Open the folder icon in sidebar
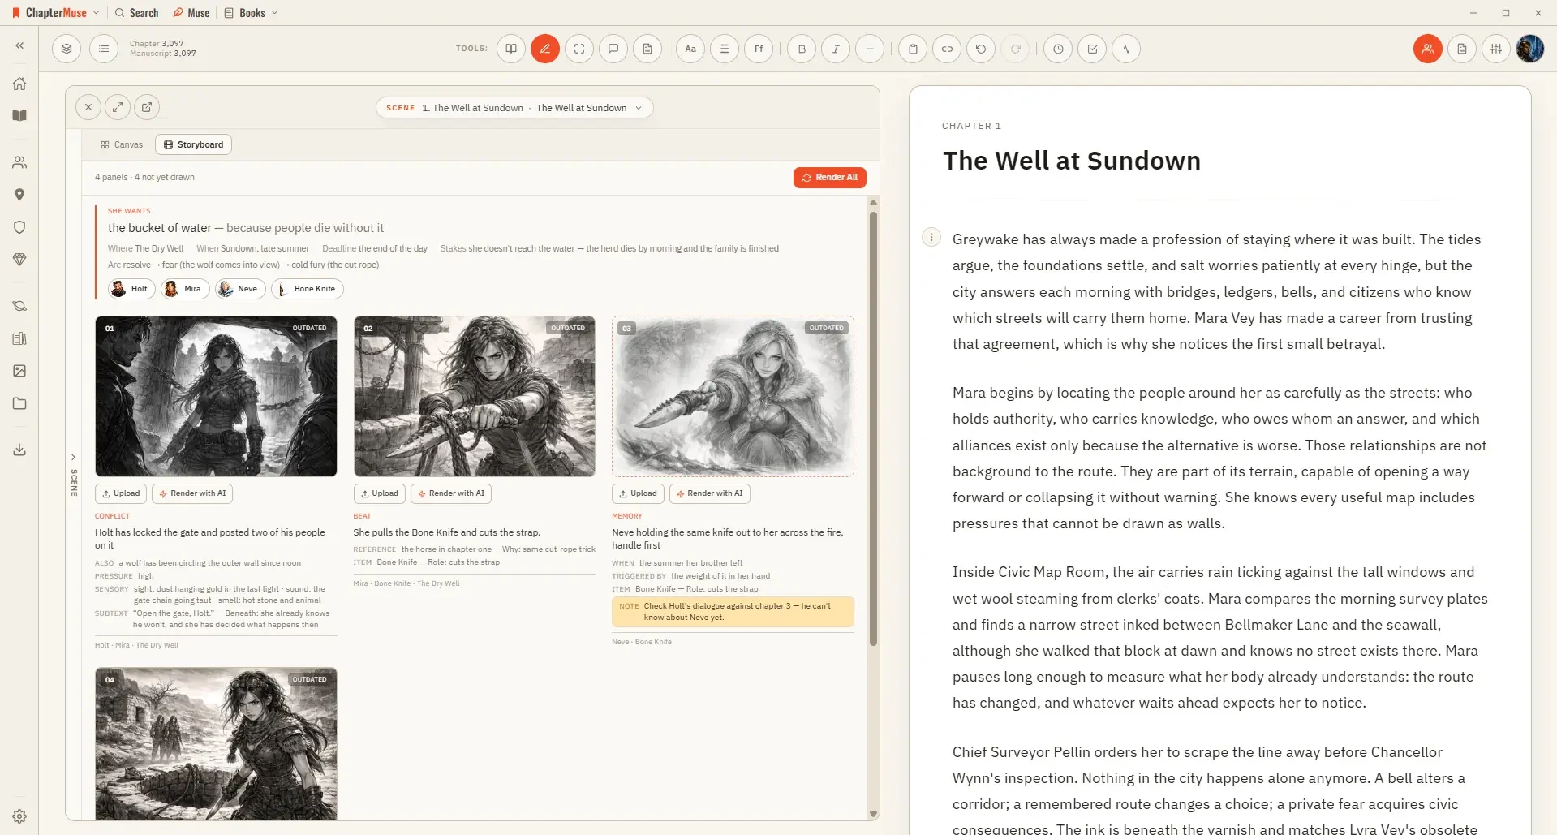Screen dimensions: 1557x835 tap(19, 403)
